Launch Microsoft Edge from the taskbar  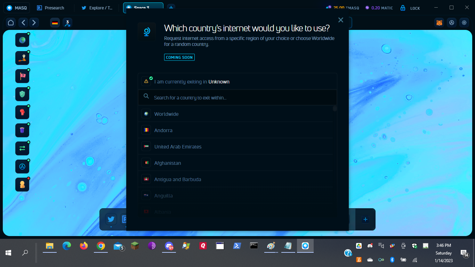pos(67,246)
